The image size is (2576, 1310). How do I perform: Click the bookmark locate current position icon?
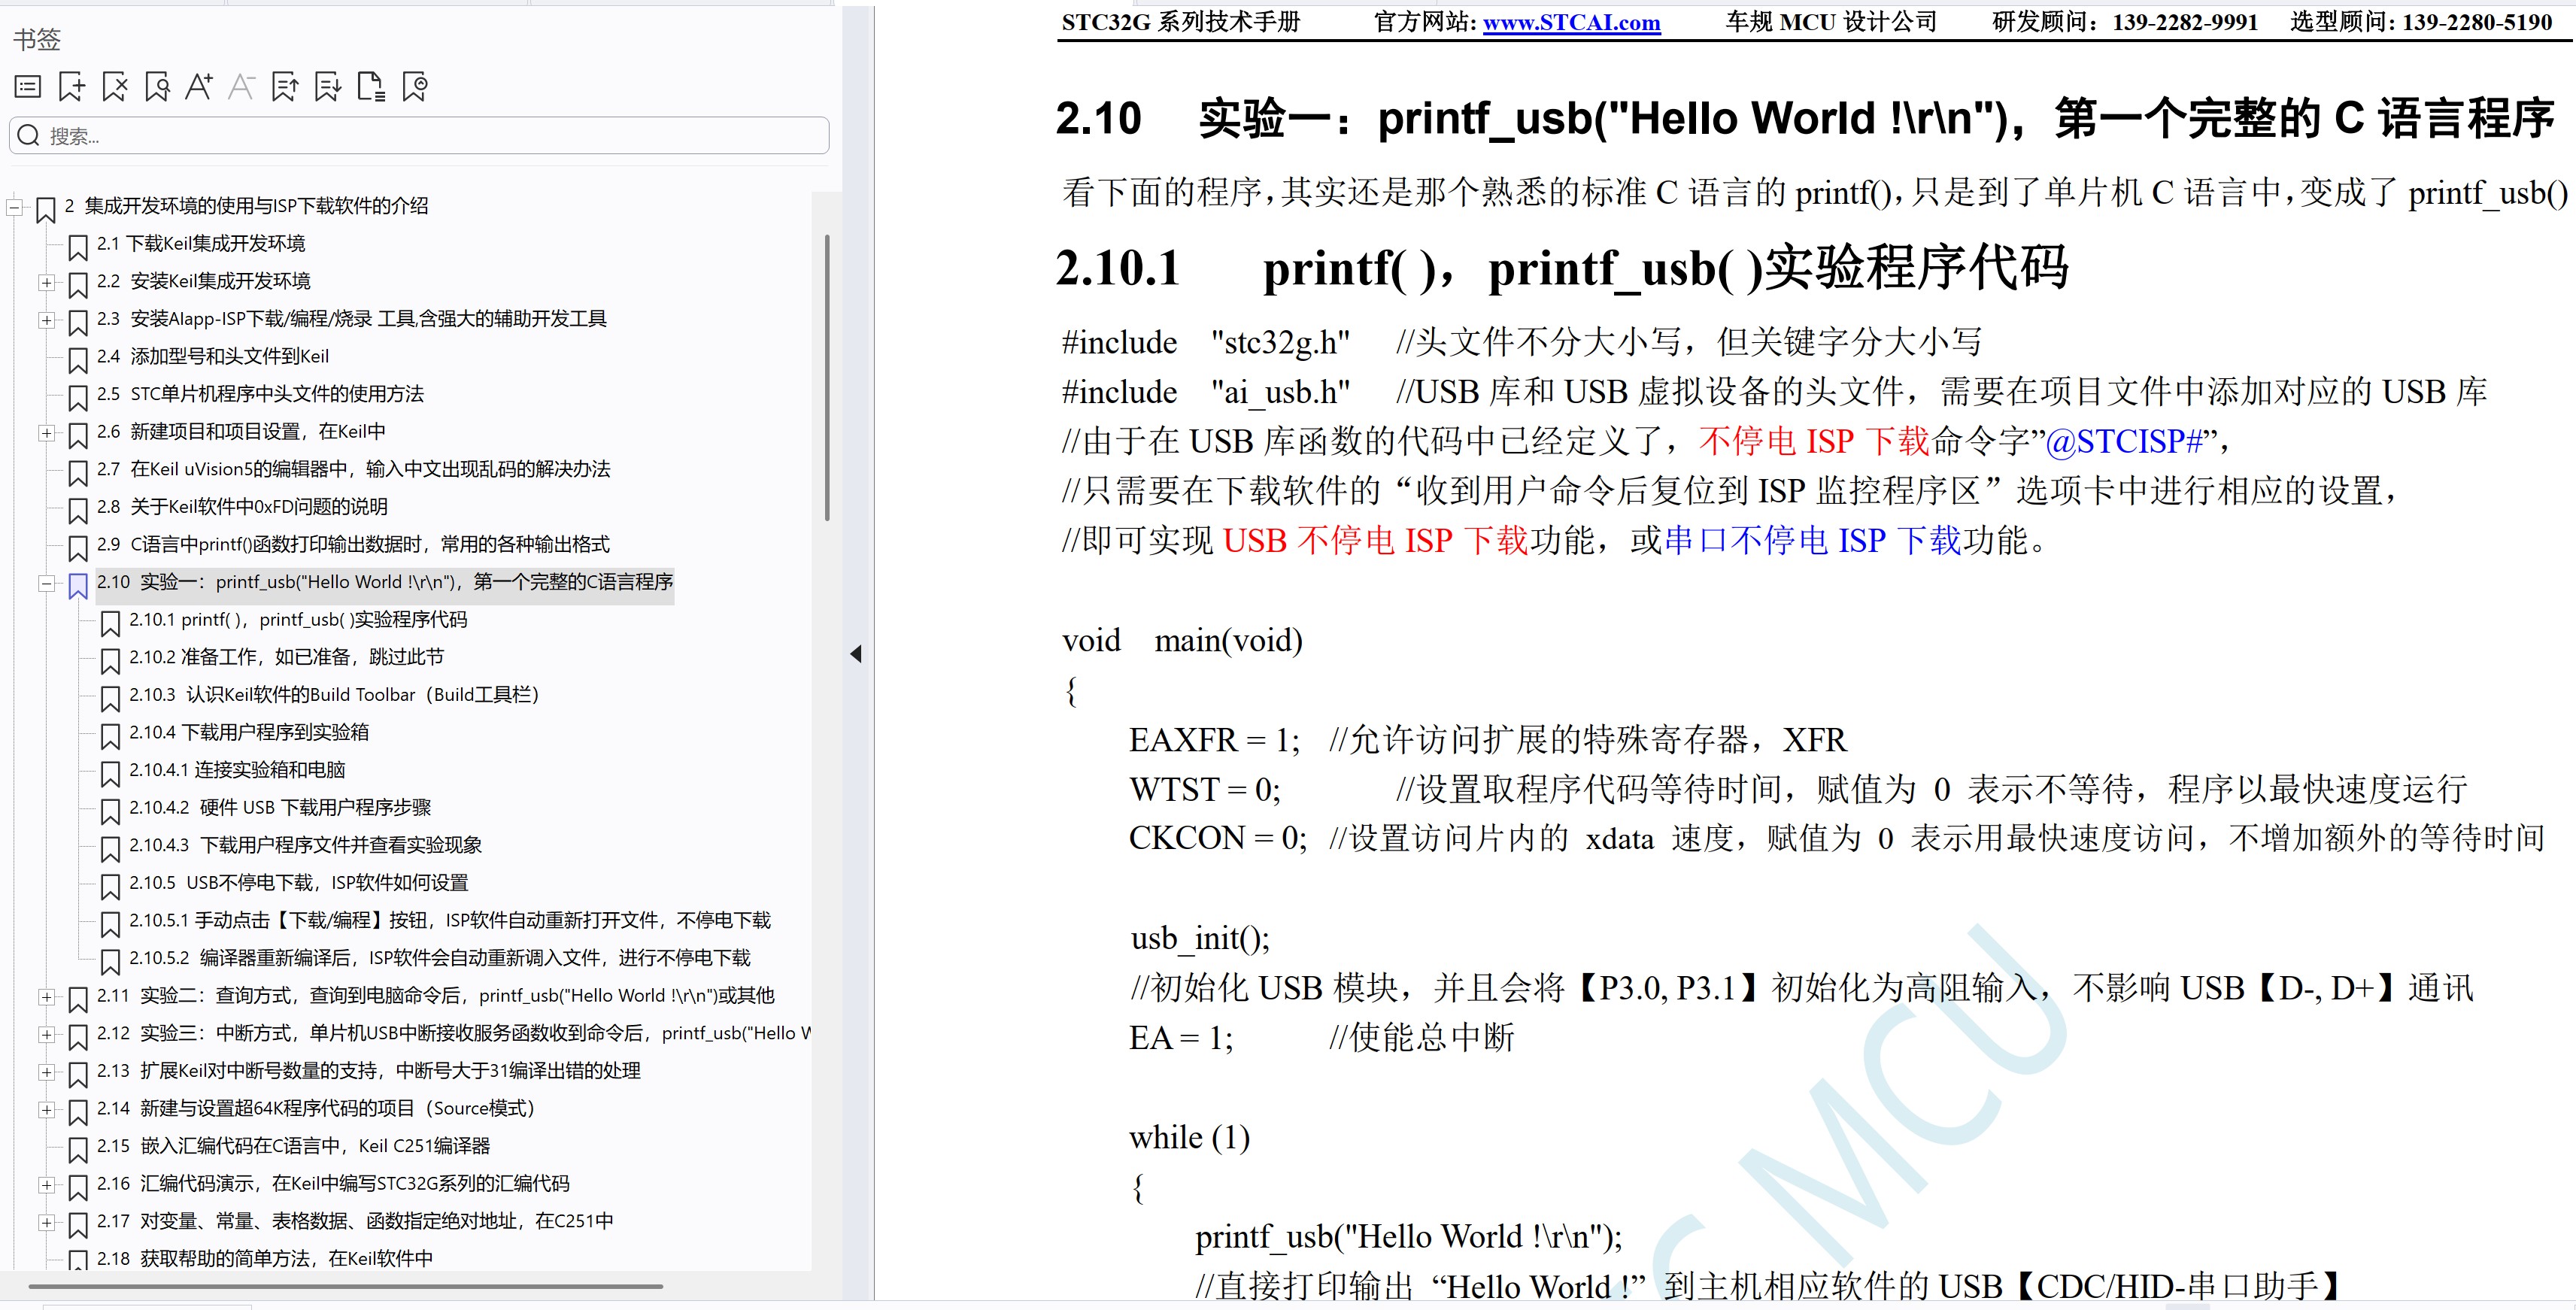pyautogui.click(x=415, y=88)
